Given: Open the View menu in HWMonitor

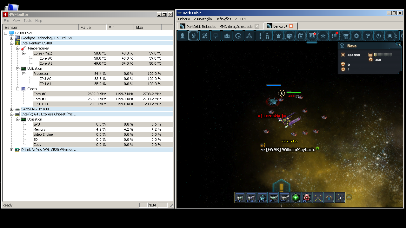Looking at the screenshot, I should pyautogui.click(x=16, y=21).
